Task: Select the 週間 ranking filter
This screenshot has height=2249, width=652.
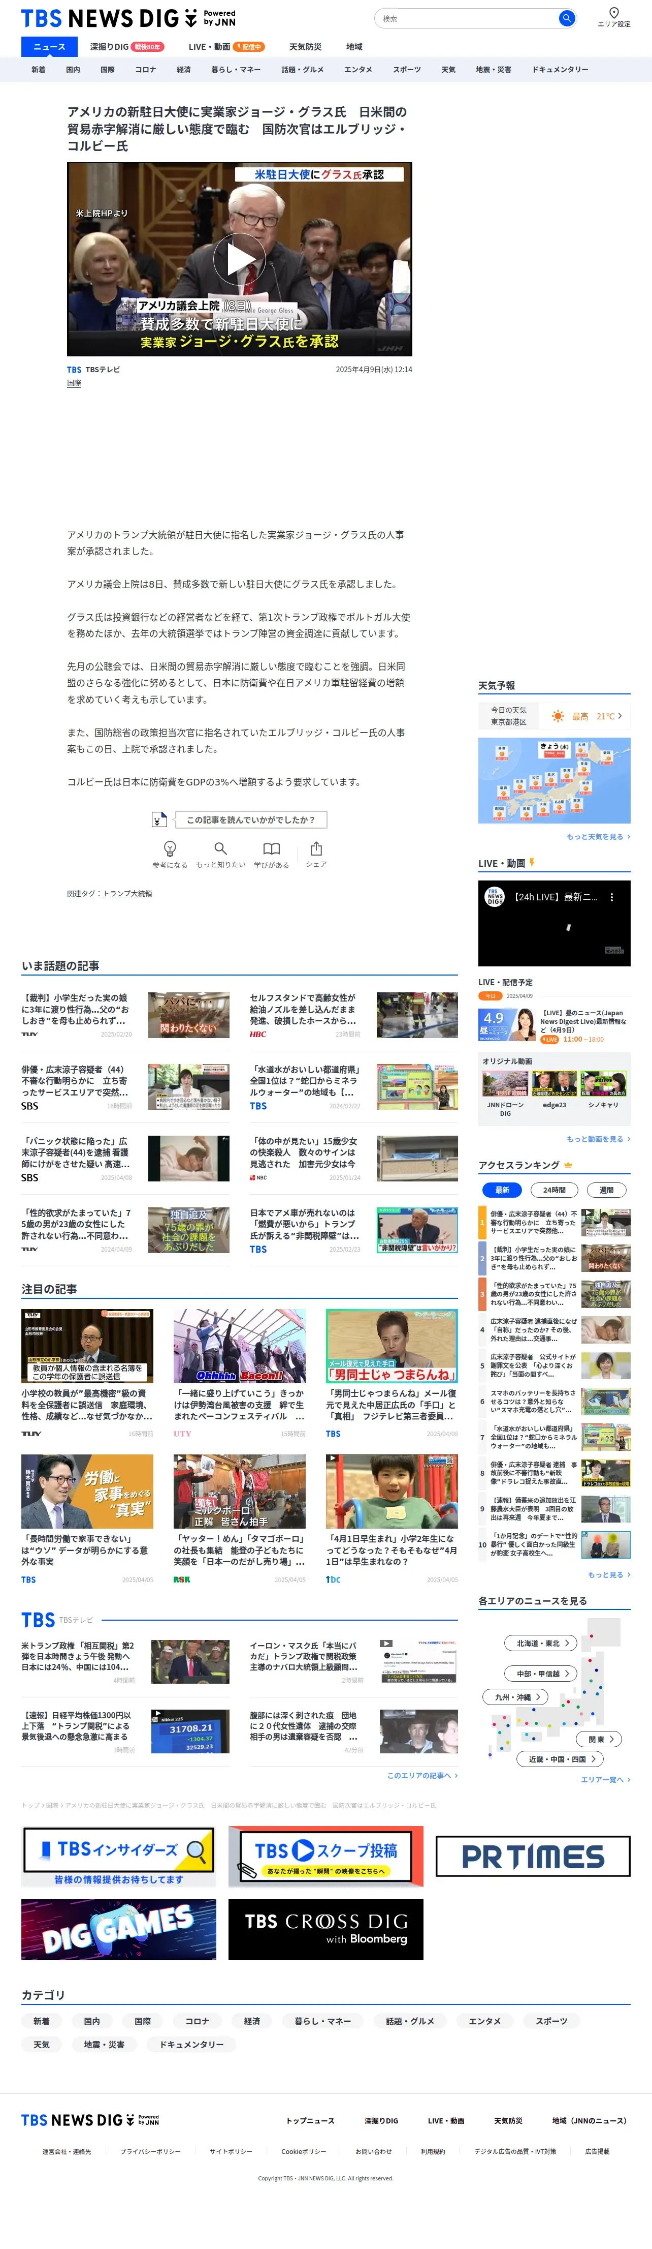Action: (x=607, y=1190)
